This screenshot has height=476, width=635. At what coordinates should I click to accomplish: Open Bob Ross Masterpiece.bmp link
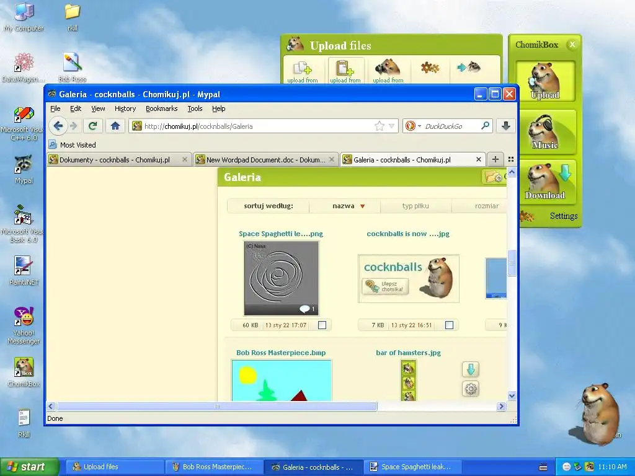[281, 353]
